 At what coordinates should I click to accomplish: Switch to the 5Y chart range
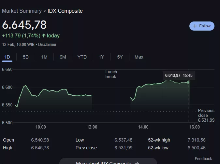coord(120,57)
